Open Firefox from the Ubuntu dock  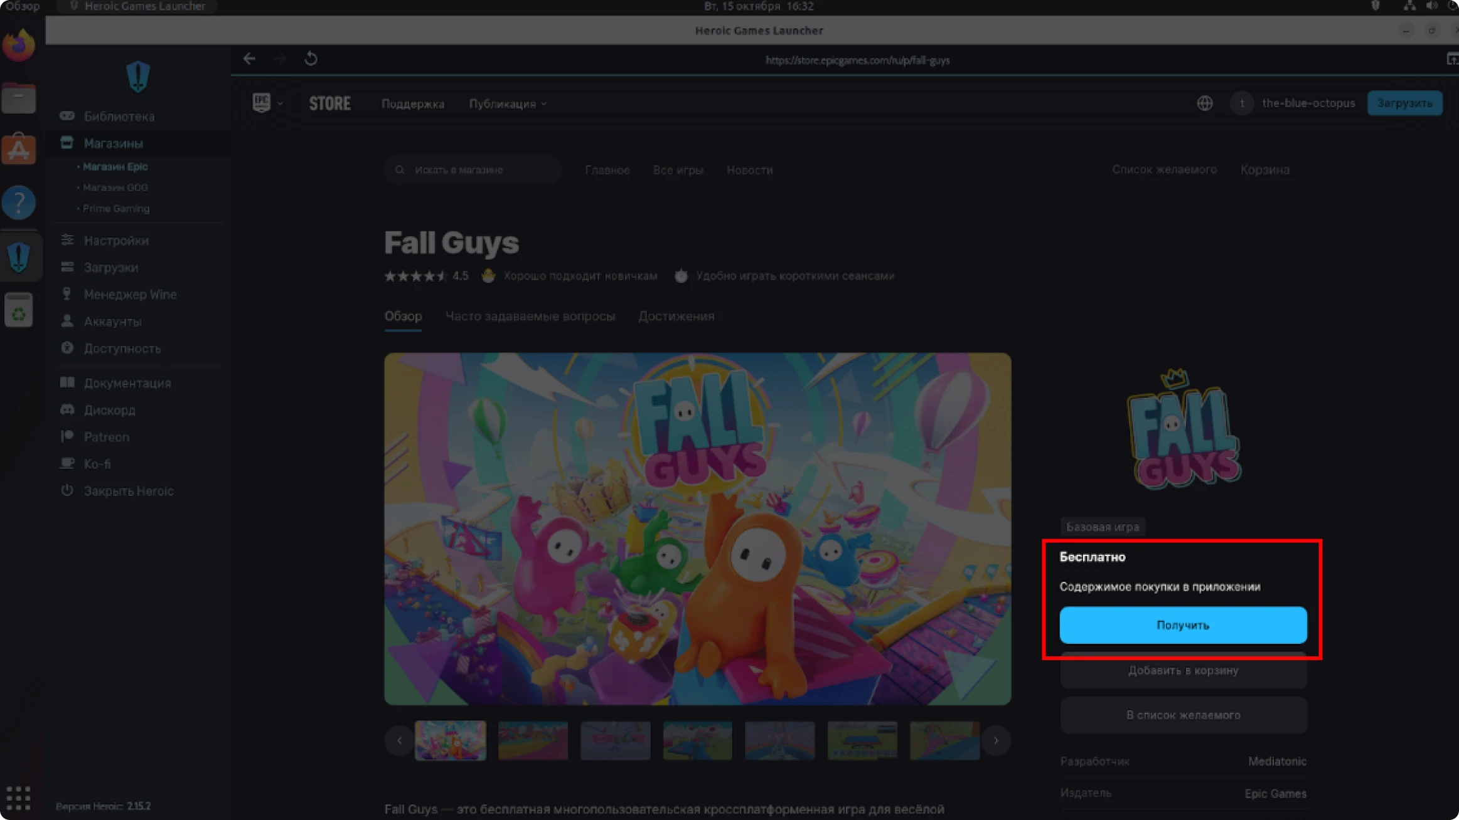tap(19, 45)
